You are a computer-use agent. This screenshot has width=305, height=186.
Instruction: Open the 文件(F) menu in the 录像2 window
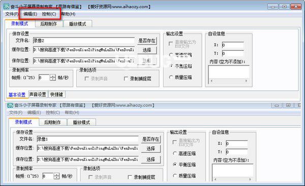tap(12, 14)
